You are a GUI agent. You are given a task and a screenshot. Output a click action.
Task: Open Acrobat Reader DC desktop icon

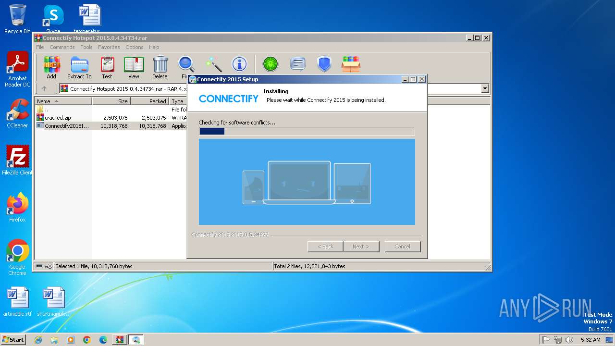[17, 70]
